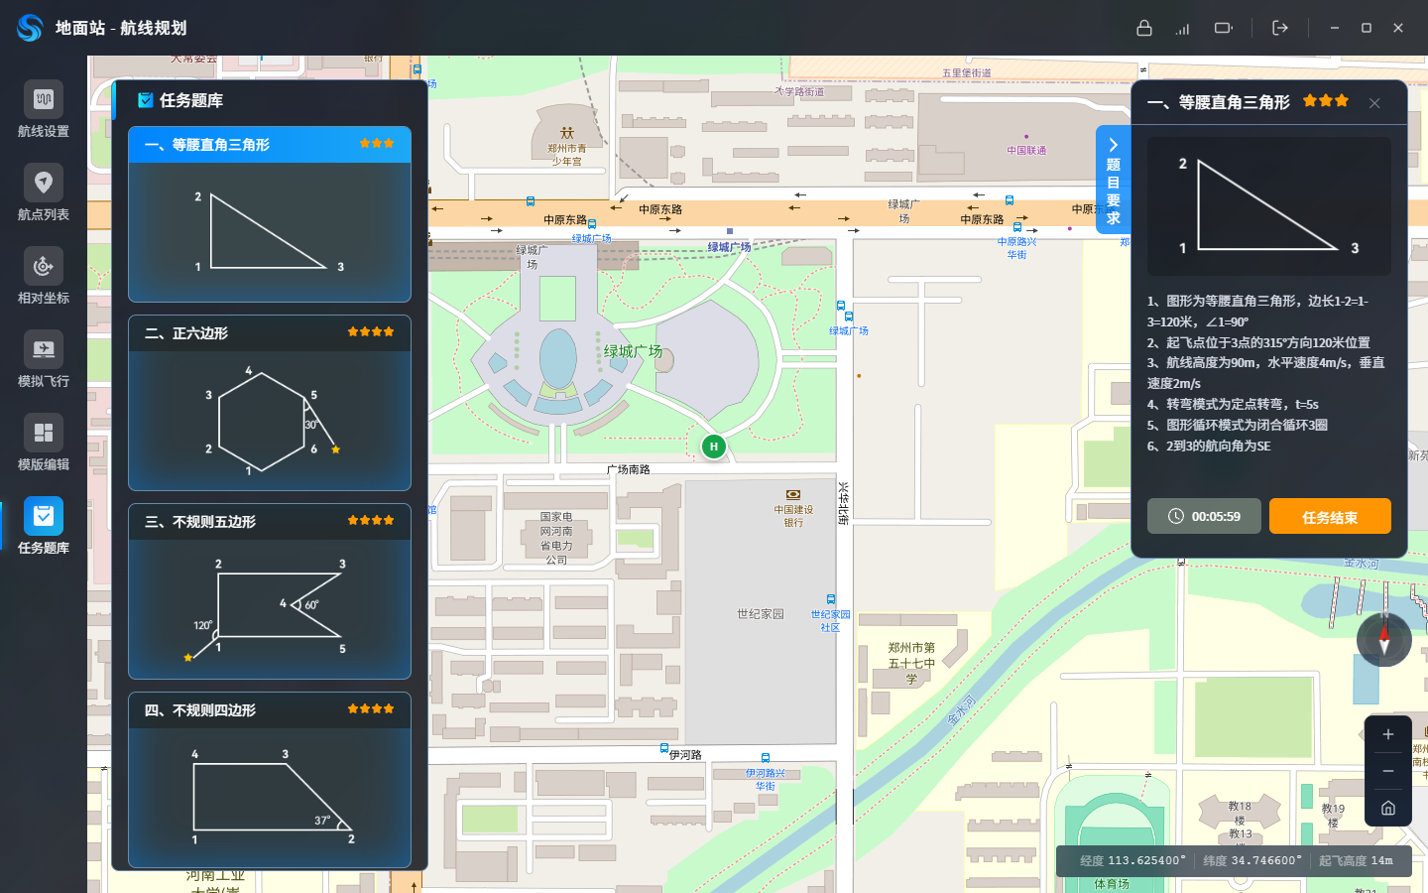Reset map orientation with compass

[1384, 640]
